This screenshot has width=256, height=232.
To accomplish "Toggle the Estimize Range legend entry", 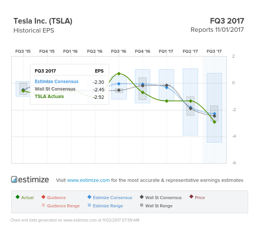I will pyautogui.click(x=108, y=205).
